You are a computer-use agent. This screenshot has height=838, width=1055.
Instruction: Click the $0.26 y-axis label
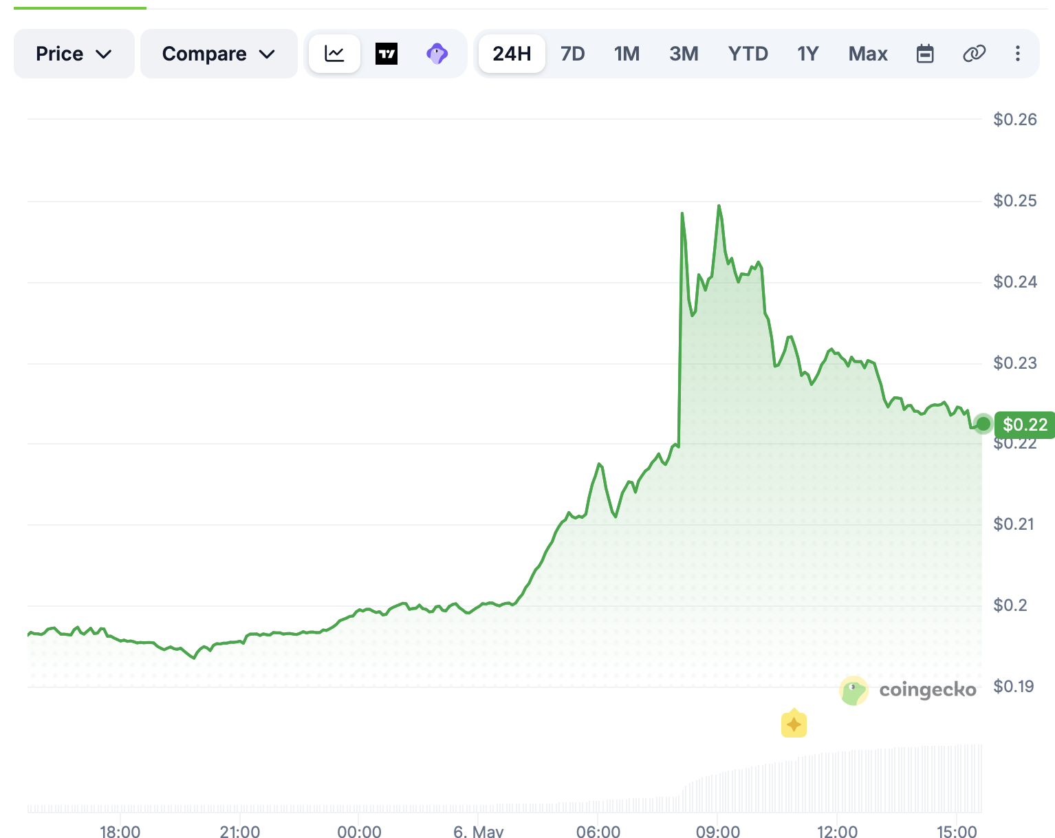(1015, 120)
